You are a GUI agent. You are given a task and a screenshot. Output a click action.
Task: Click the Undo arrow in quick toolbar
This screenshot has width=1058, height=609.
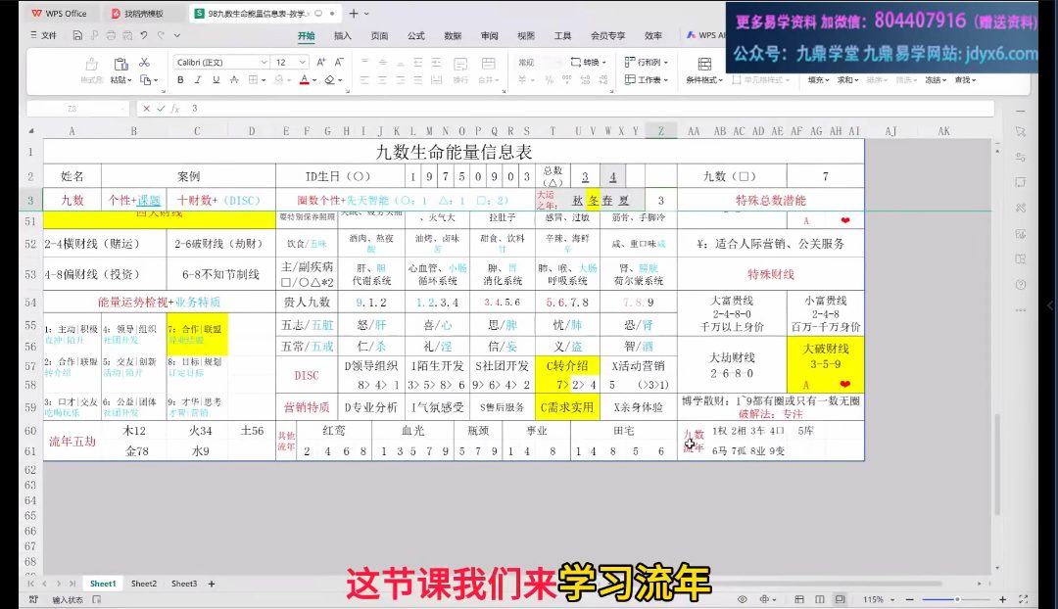coord(143,36)
